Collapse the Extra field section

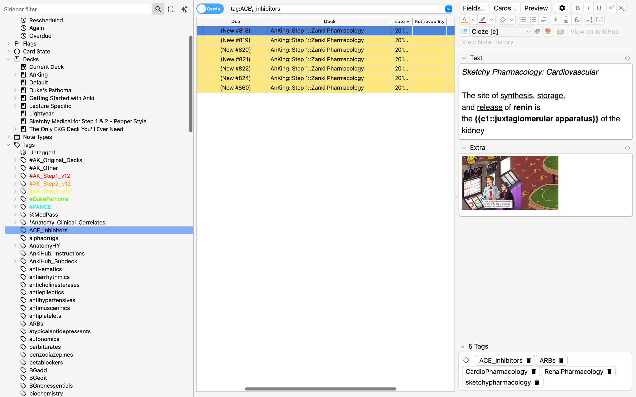464,148
